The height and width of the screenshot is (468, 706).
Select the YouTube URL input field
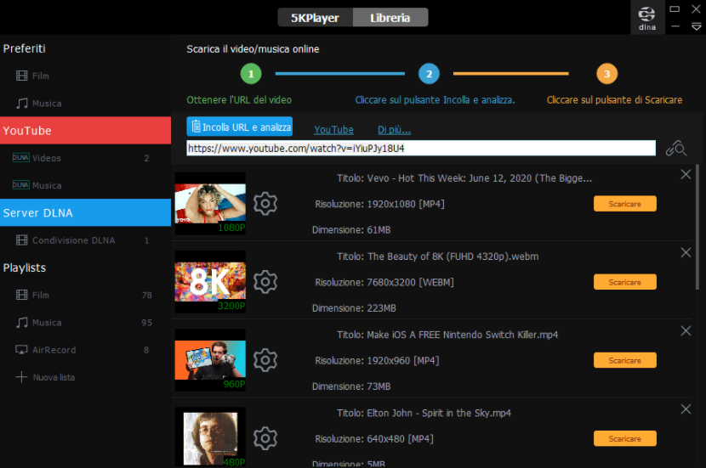click(x=421, y=149)
